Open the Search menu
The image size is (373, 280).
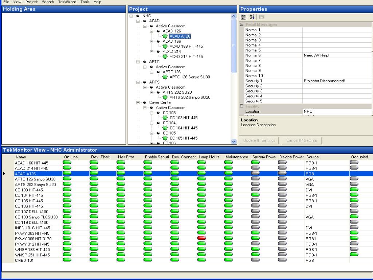(48, 2)
